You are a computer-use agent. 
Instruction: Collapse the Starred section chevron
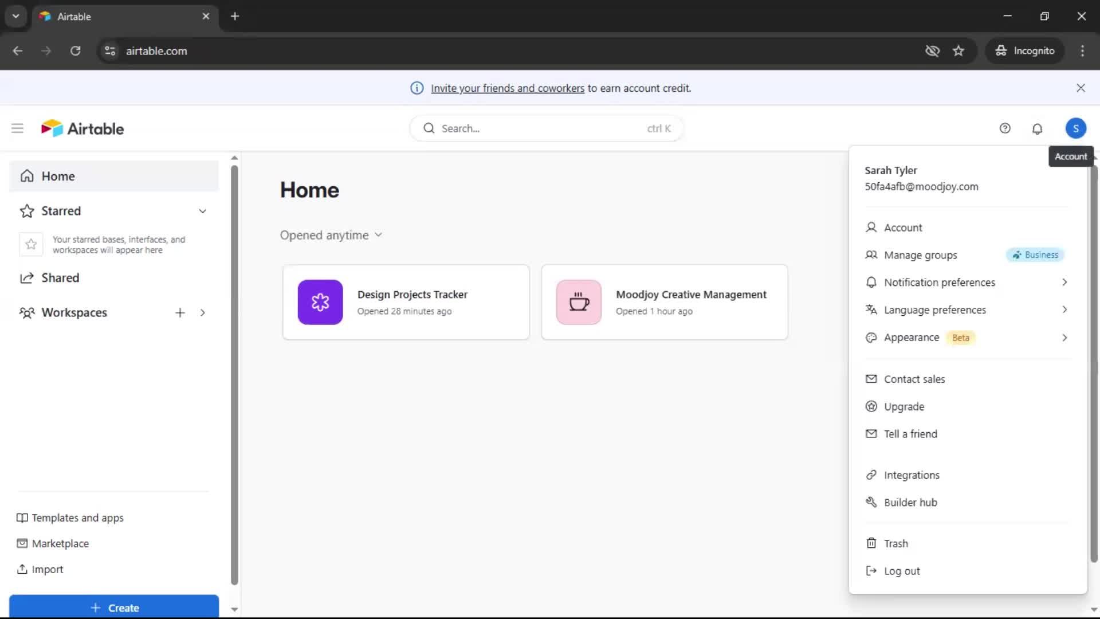coord(202,211)
